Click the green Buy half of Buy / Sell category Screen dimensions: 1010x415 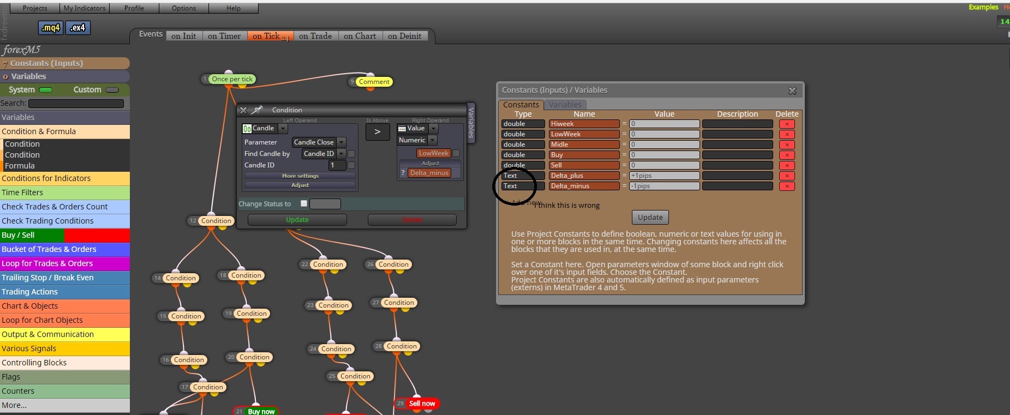tap(32, 235)
